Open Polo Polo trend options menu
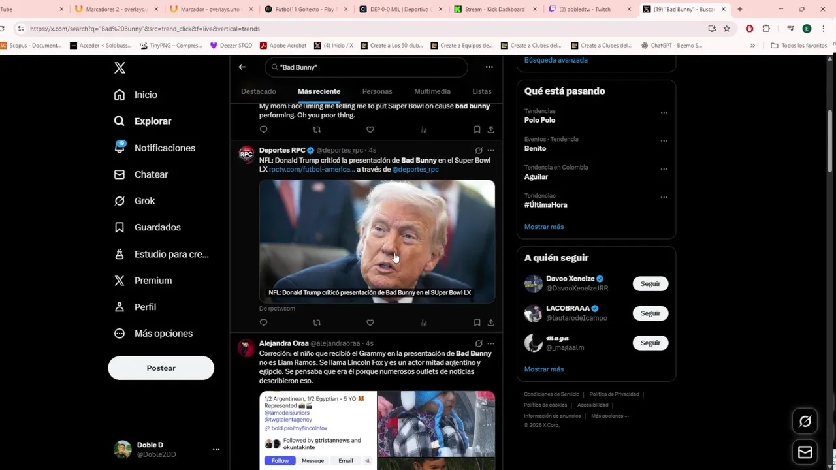This screenshot has height=470, width=836. [x=664, y=112]
